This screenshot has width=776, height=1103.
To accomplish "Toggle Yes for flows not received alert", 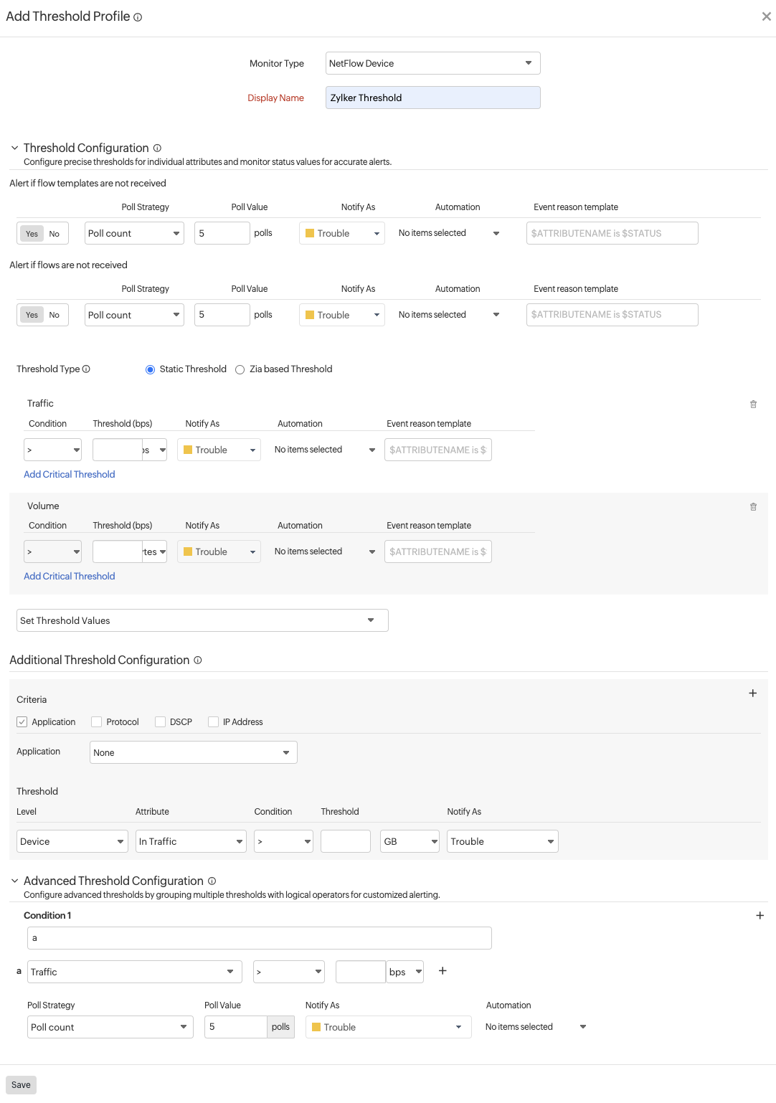I will click(32, 315).
